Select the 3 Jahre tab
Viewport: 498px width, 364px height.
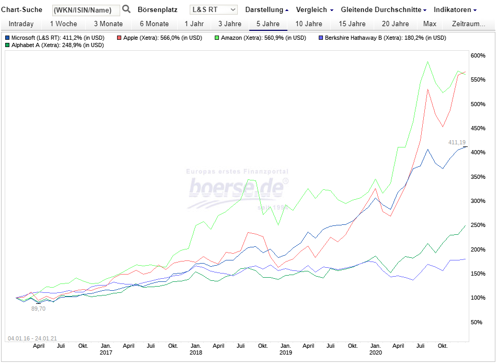point(230,24)
